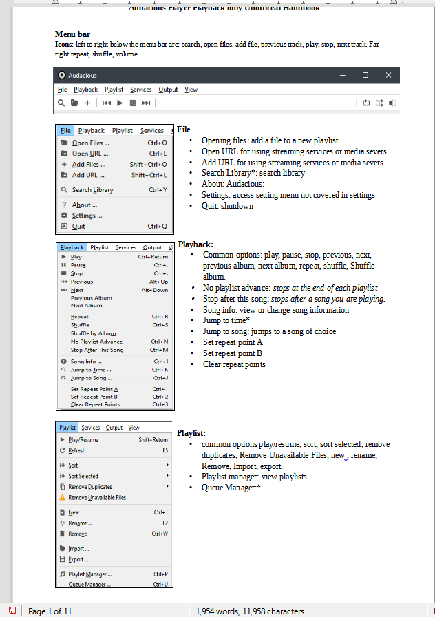Expand the Sort Selected submenu arrow
This screenshot has width=435, height=617.
point(167,476)
